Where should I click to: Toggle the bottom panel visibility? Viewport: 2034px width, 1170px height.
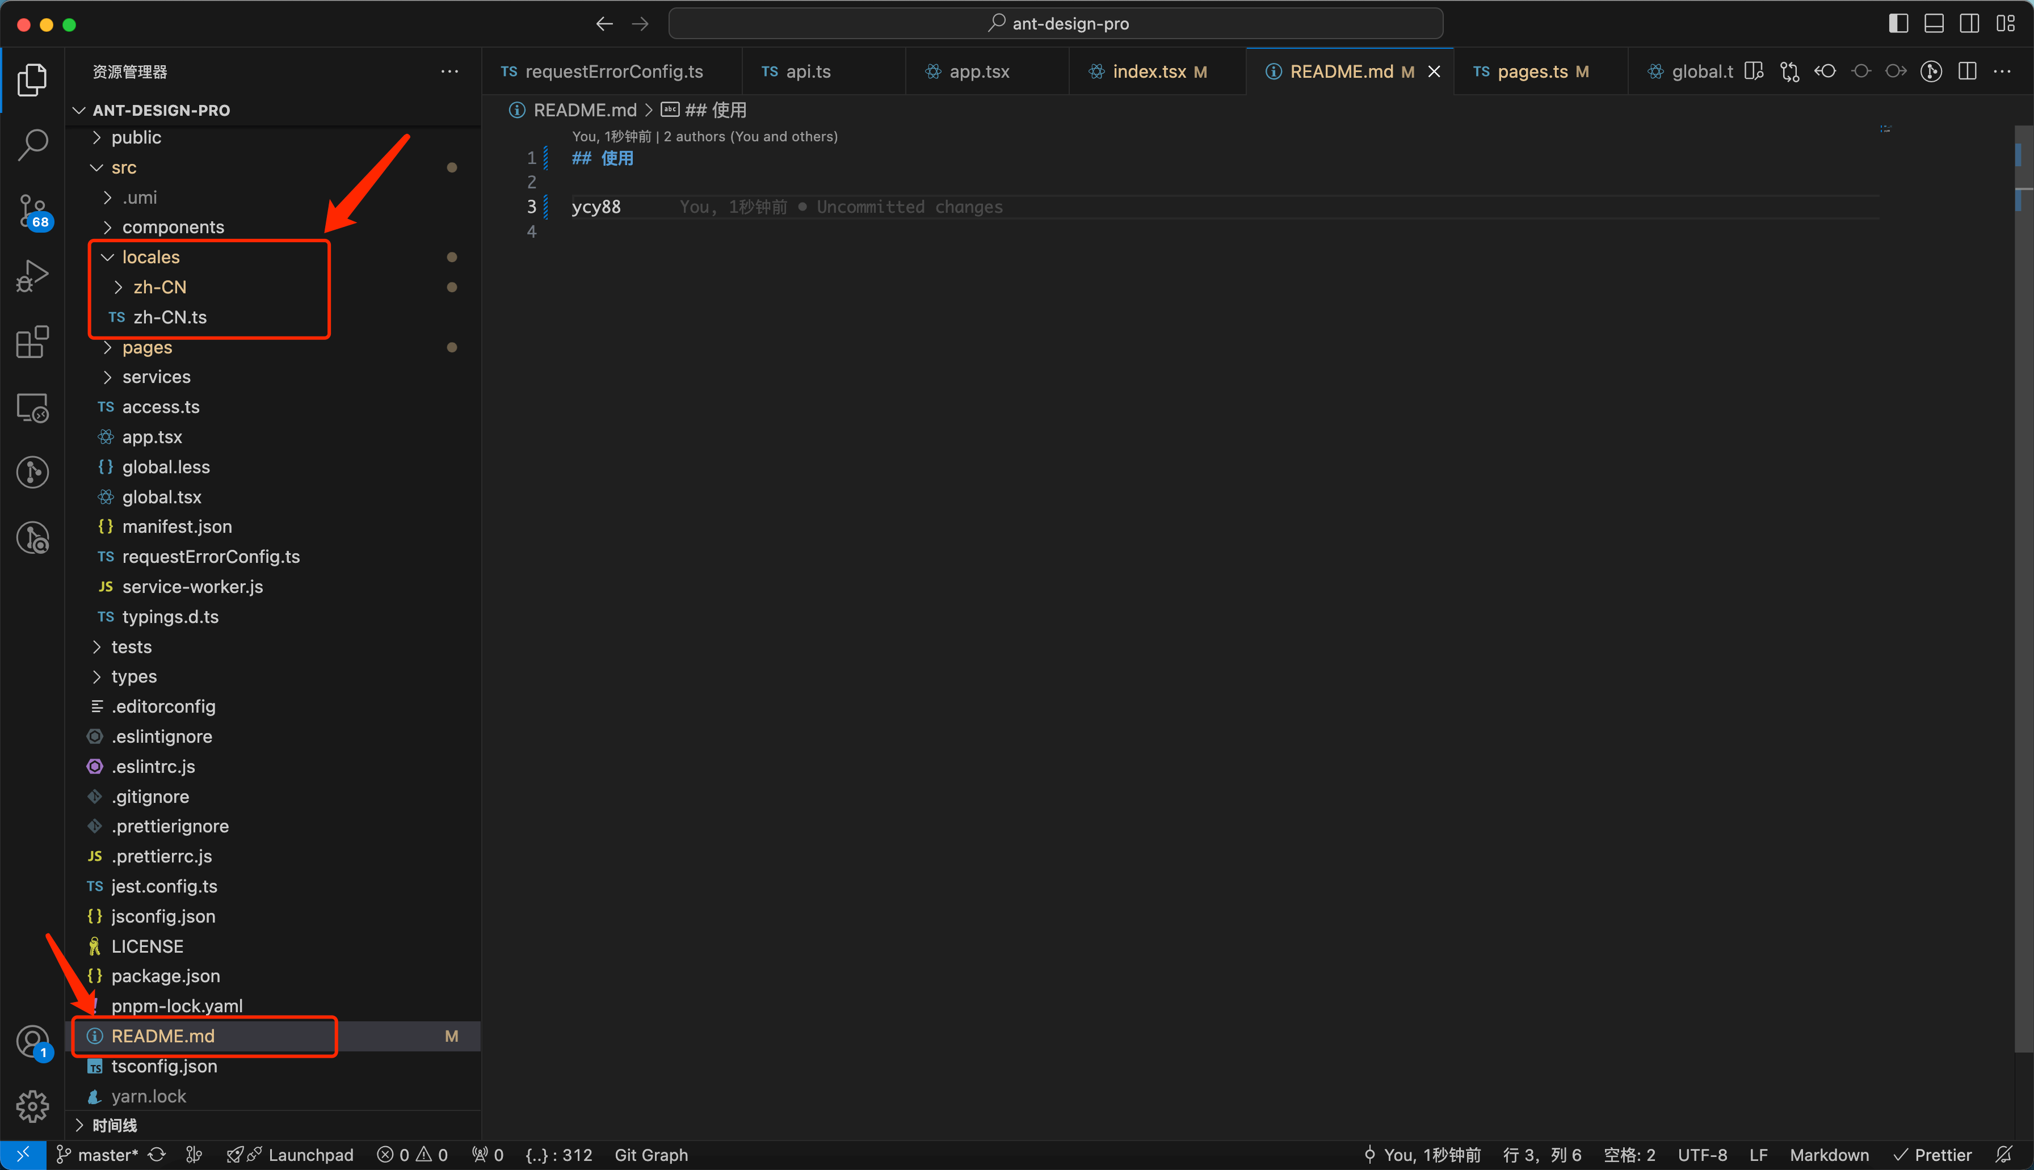(1934, 23)
